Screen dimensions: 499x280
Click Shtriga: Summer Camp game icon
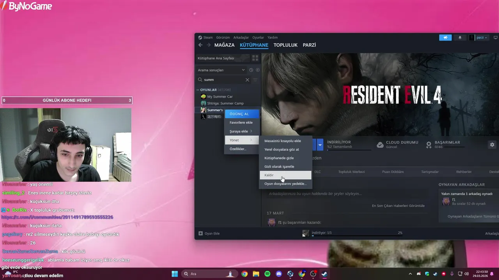[203, 103]
